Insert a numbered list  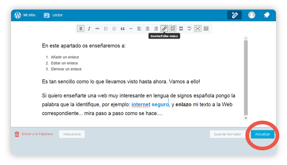(x=114, y=29)
